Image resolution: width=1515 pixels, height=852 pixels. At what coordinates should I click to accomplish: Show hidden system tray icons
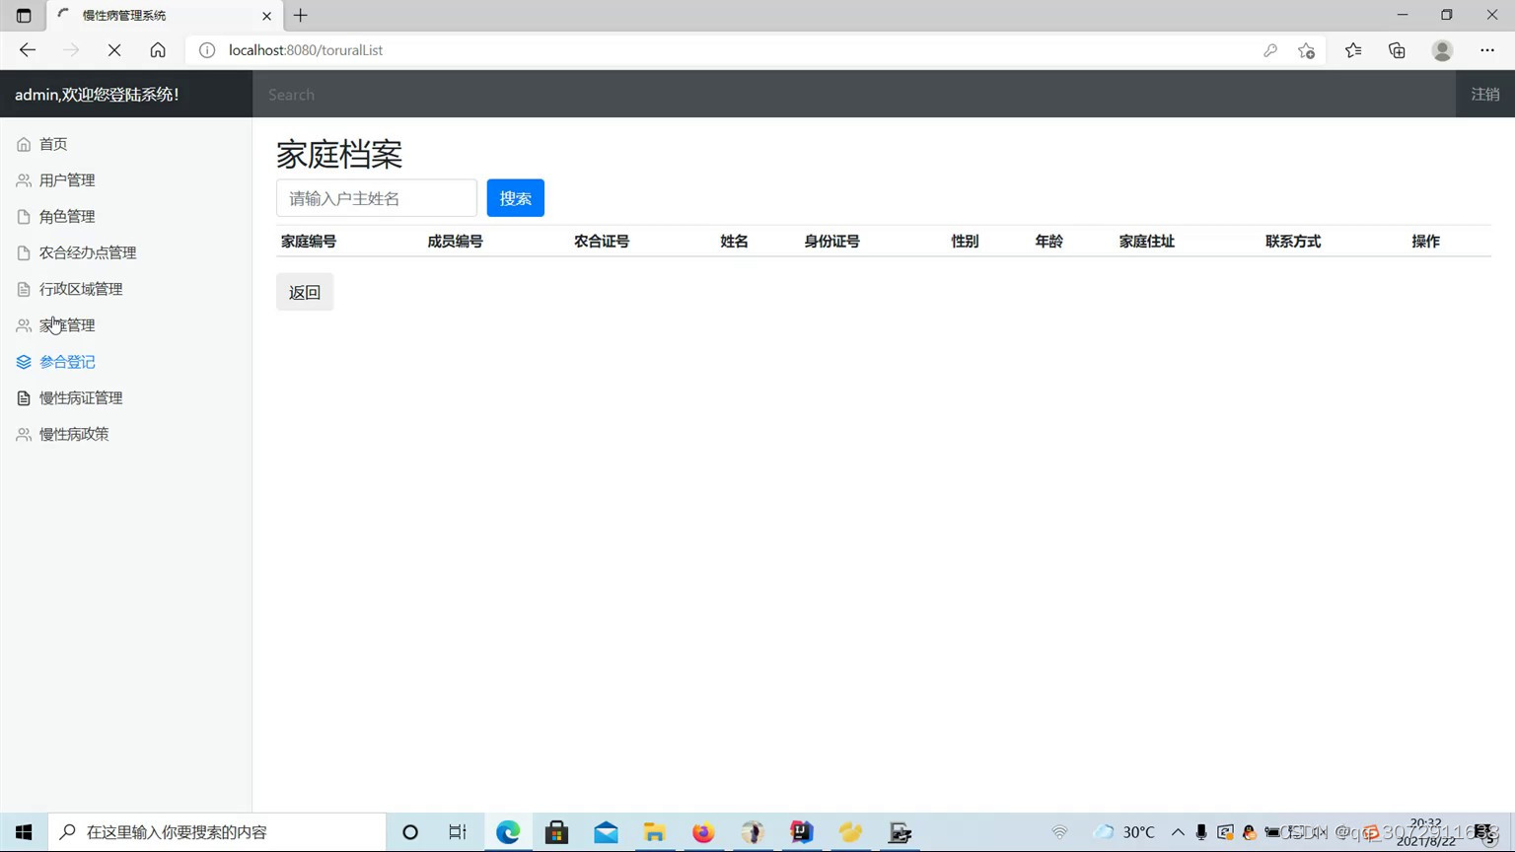[x=1178, y=832]
